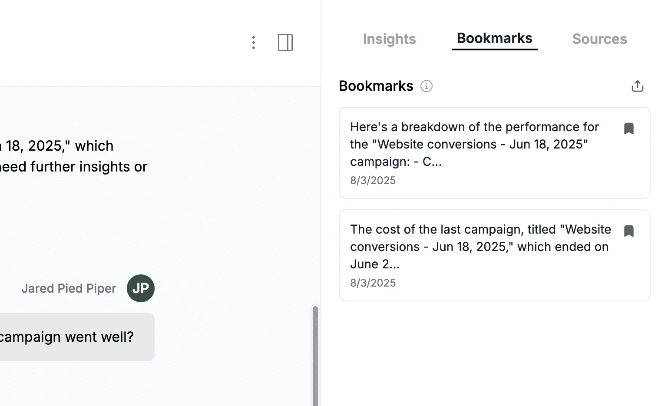Click the 8/3/2025 date on first bookmark

373,181
